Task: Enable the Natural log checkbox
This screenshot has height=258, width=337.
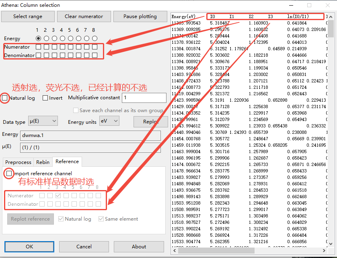Action: [x=5, y=98]
